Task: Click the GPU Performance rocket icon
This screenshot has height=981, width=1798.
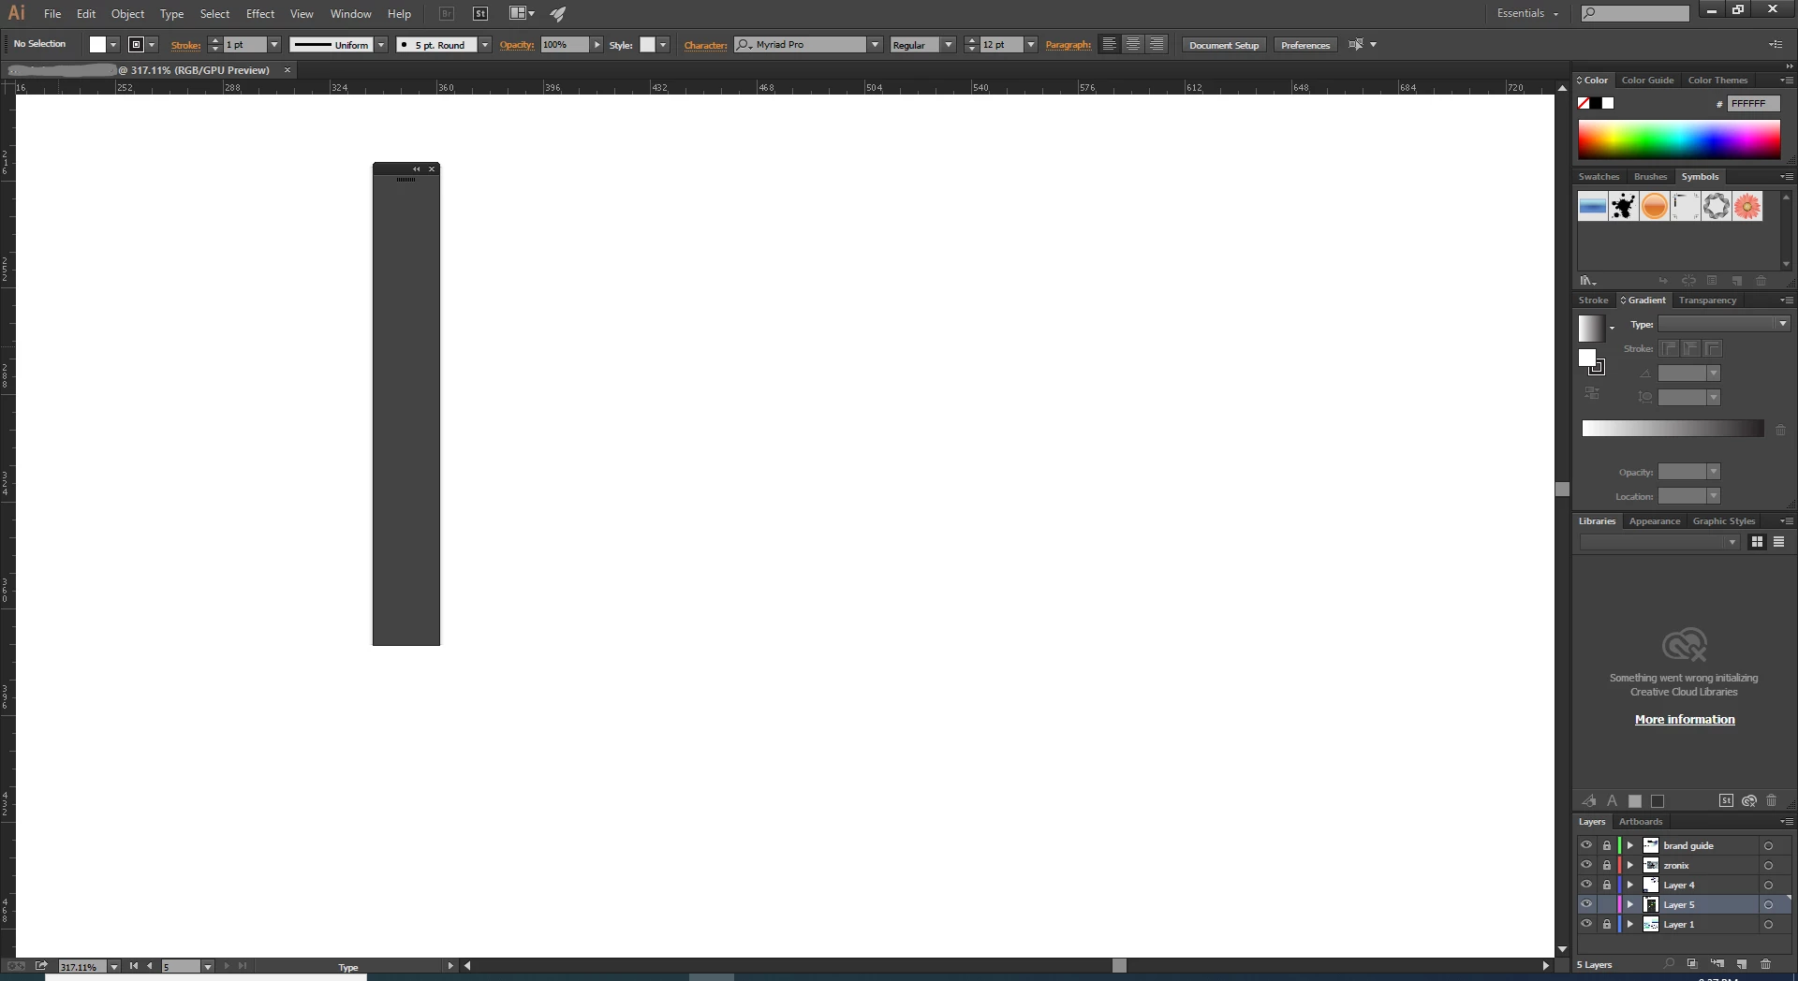Action: coord(558,14)
